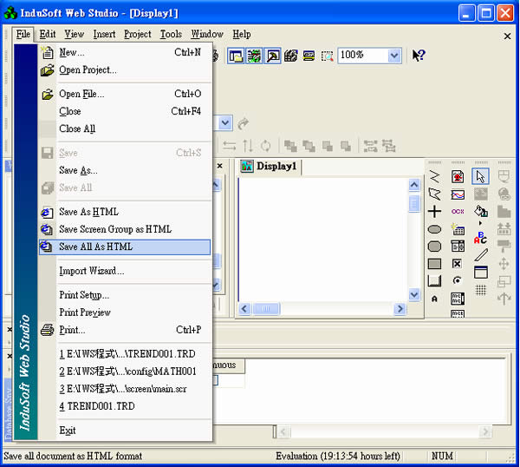Choose the ABC text tool
This screenshot has width=520, height=467.
(x=481, y=237)
